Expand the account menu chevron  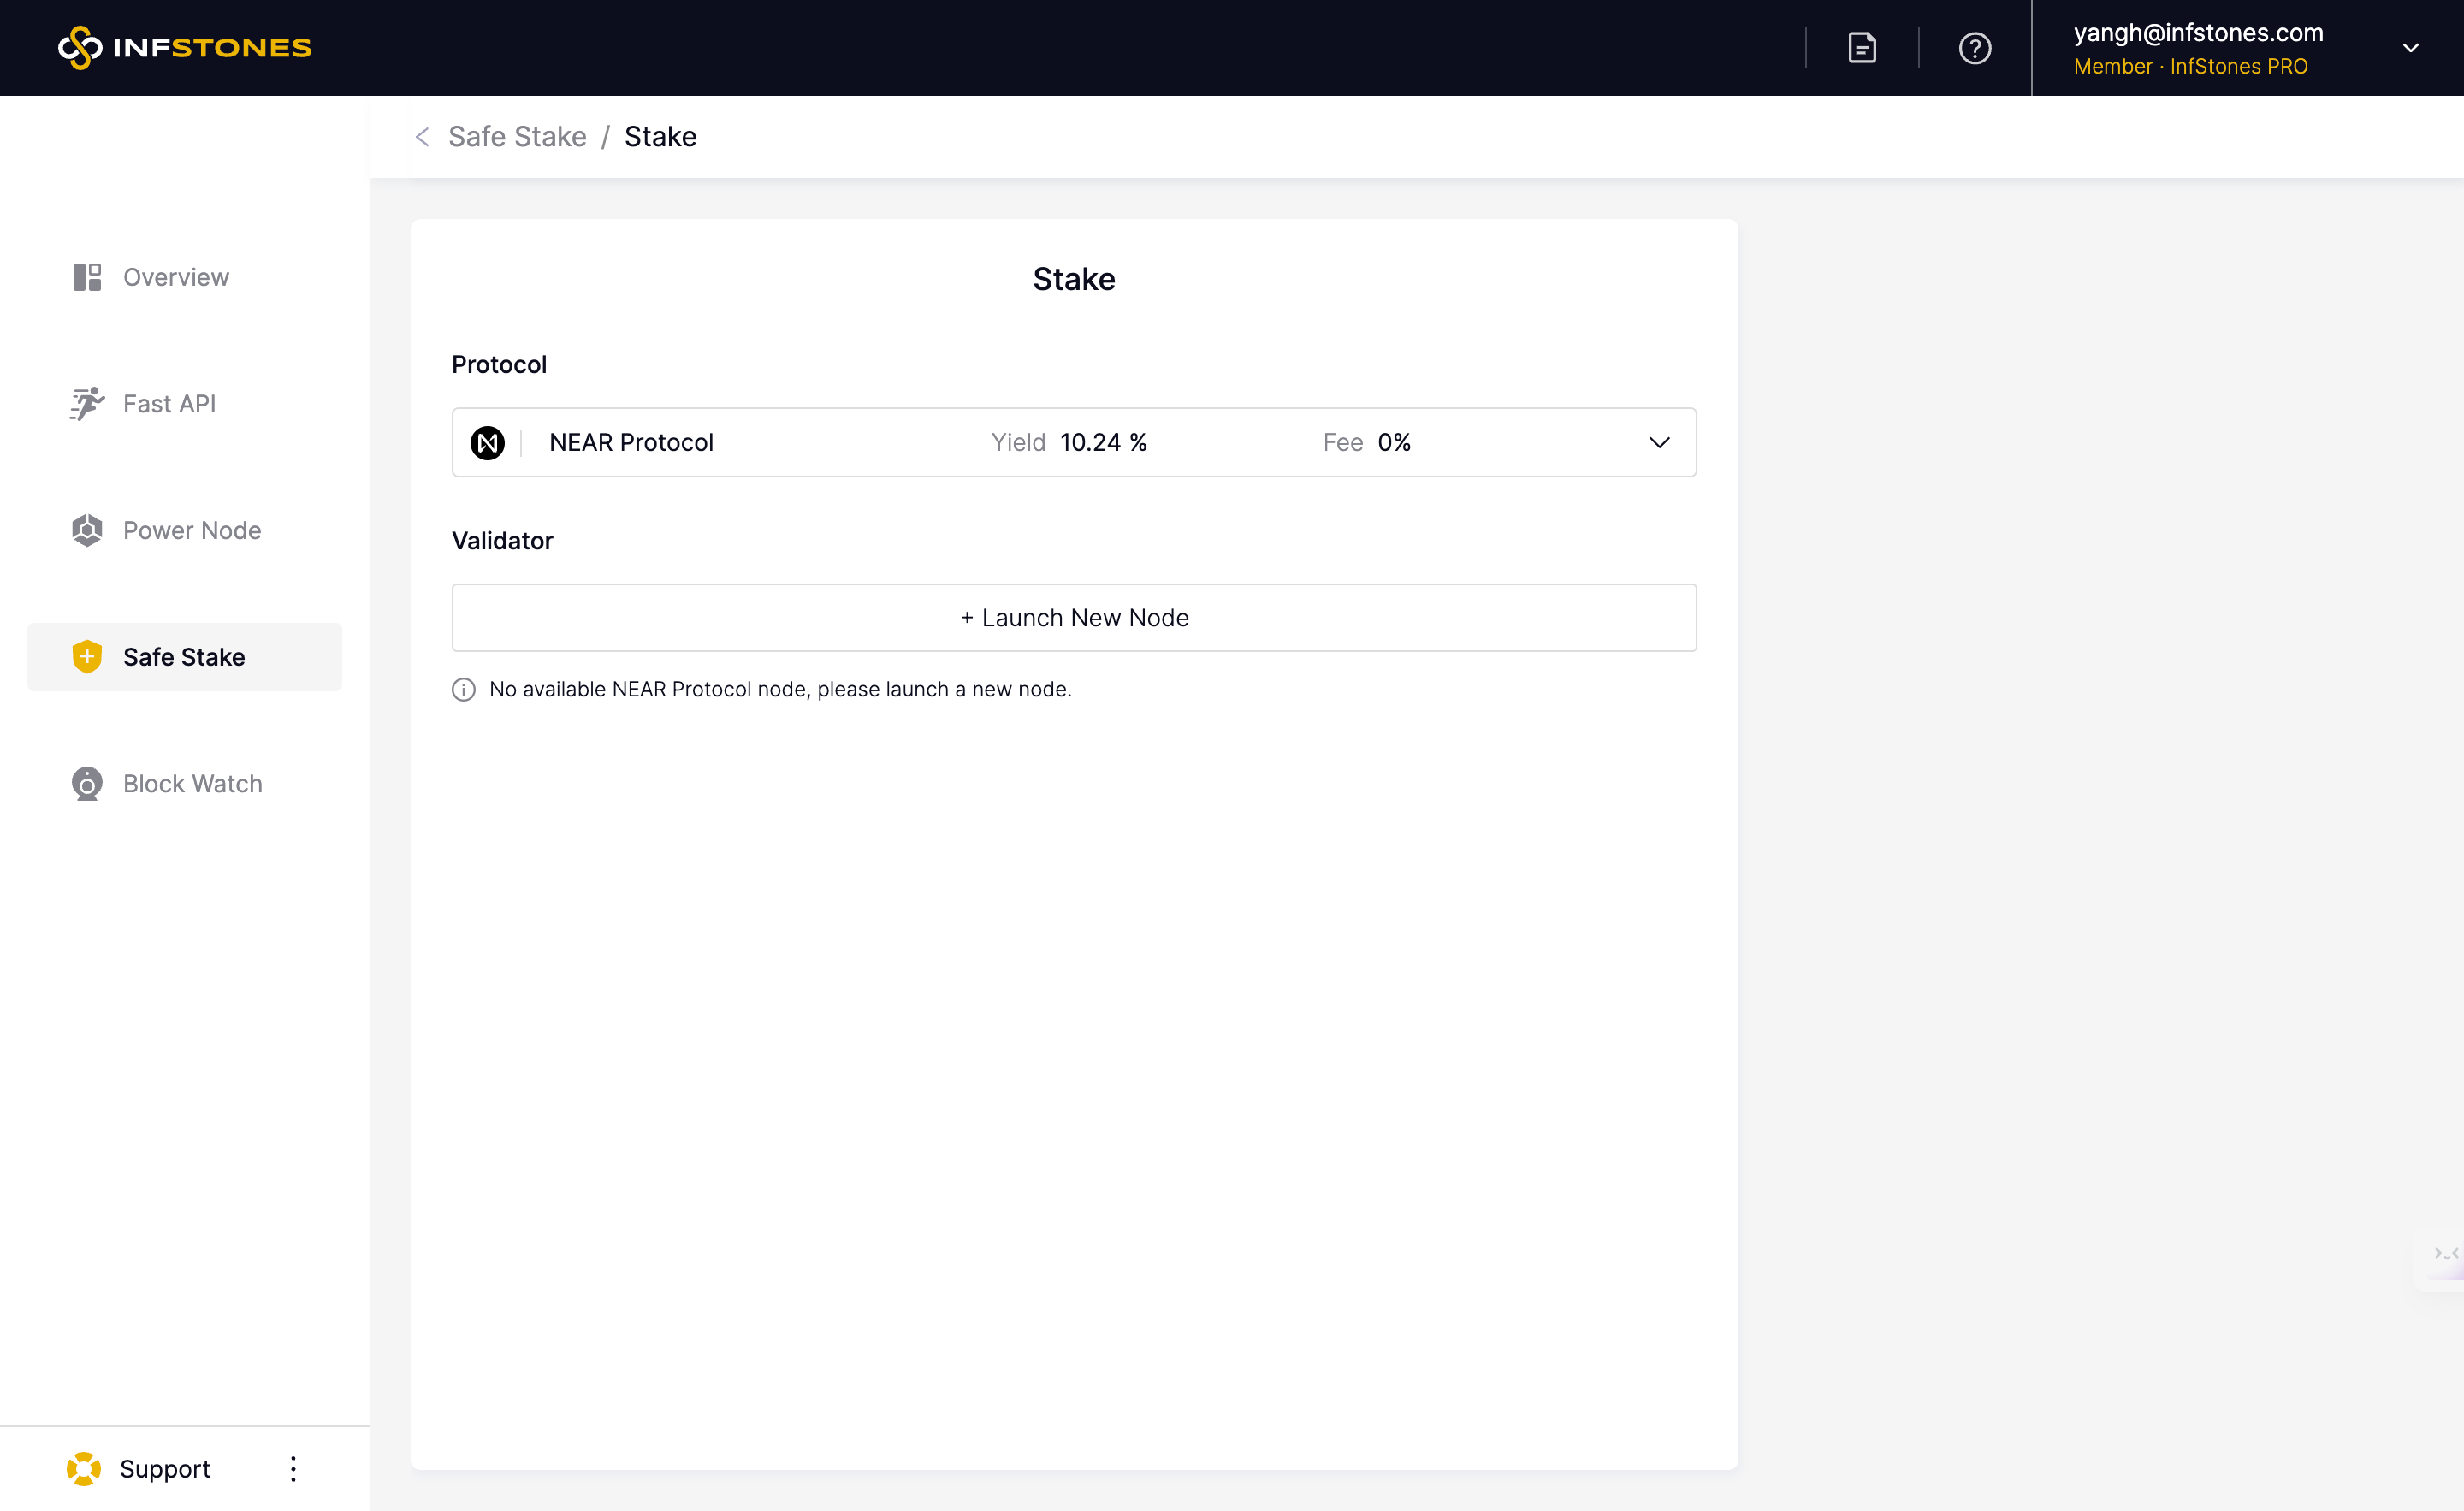click(2410, 48)
